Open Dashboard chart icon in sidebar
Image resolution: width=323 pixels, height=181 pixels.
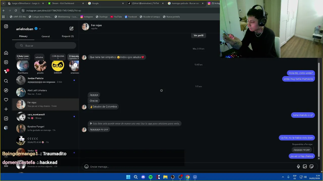(6, 118)
